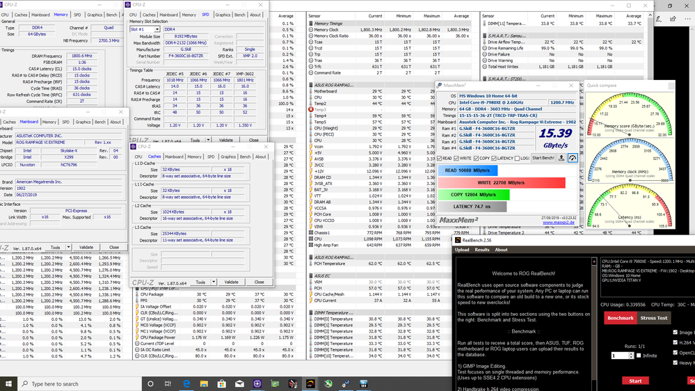695x391 pixels.
Task: Toggle the Image Editing test checkbox
Action: [675, 332]
